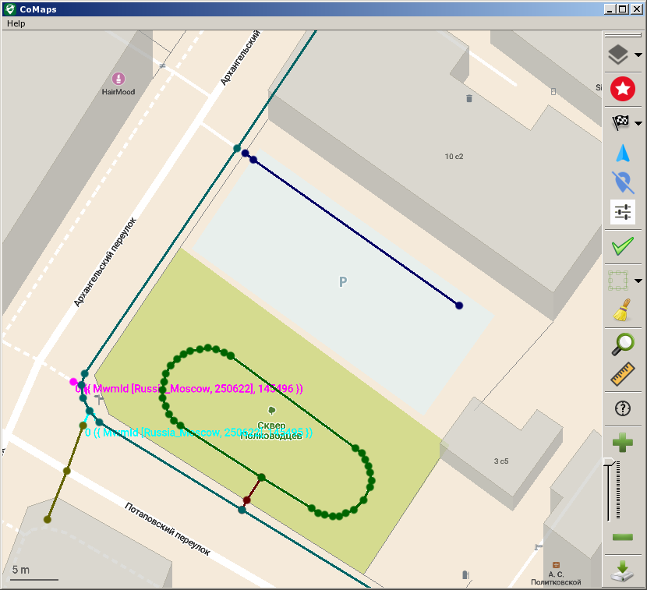
Task: Click the question mark compass icon
Action: point(622,408)
